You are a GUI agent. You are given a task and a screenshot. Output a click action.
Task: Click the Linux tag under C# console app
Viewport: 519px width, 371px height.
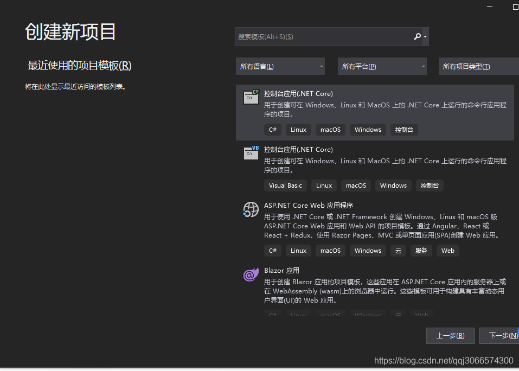point(299,130)
